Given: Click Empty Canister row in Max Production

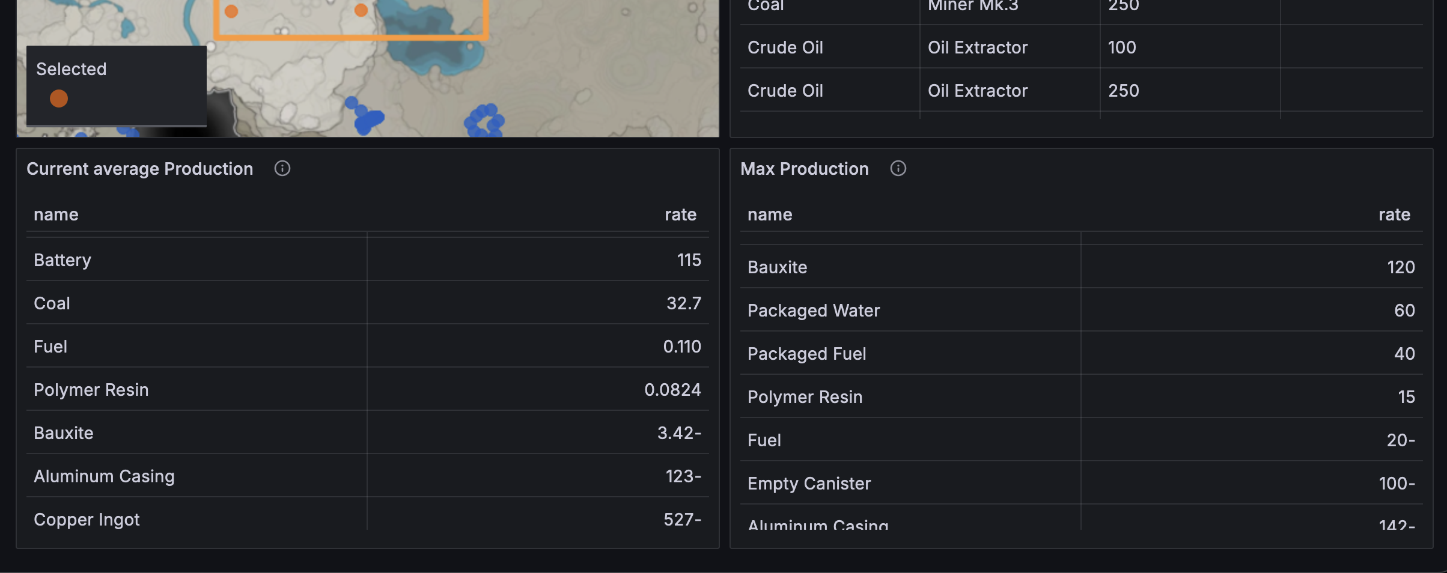Looking at the screenshot, I should tap(1082, 483).
